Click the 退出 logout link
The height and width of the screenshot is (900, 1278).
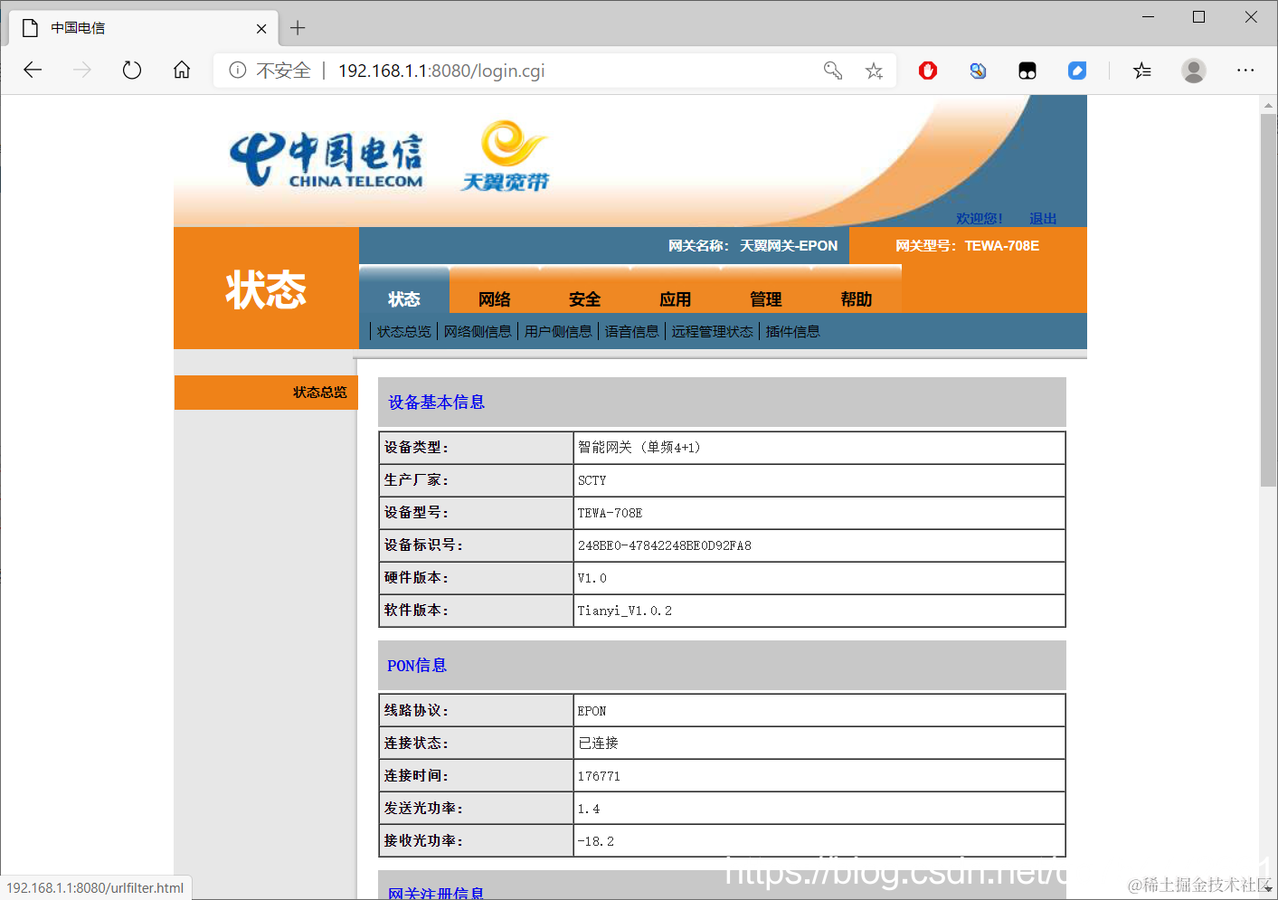coord(1042,218)
